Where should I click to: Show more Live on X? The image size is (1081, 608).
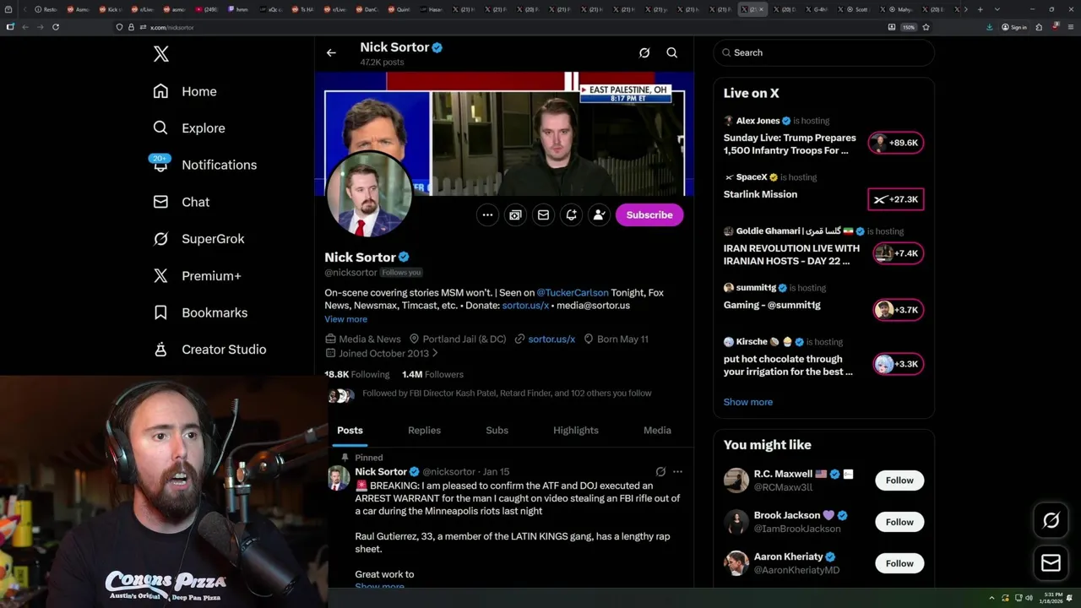747,402
